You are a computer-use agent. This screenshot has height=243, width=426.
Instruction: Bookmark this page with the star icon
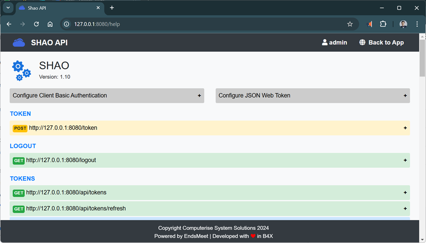pos(350,24)
